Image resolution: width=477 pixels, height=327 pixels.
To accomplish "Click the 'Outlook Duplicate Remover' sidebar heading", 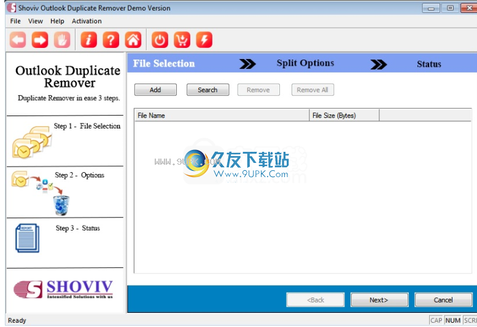I will click(68, 77).
